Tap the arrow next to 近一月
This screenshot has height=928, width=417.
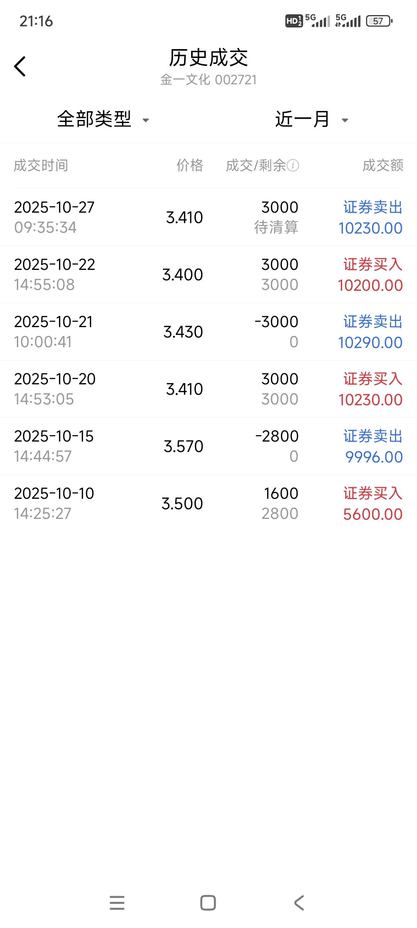(x=345, y=120)
